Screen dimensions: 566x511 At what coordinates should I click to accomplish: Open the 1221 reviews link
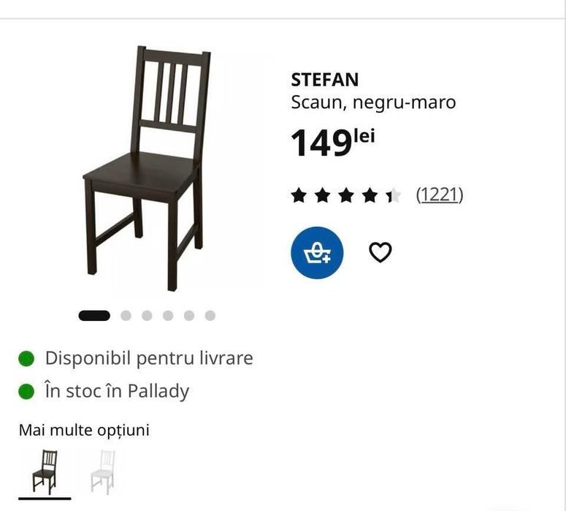(x=440, y=194)
